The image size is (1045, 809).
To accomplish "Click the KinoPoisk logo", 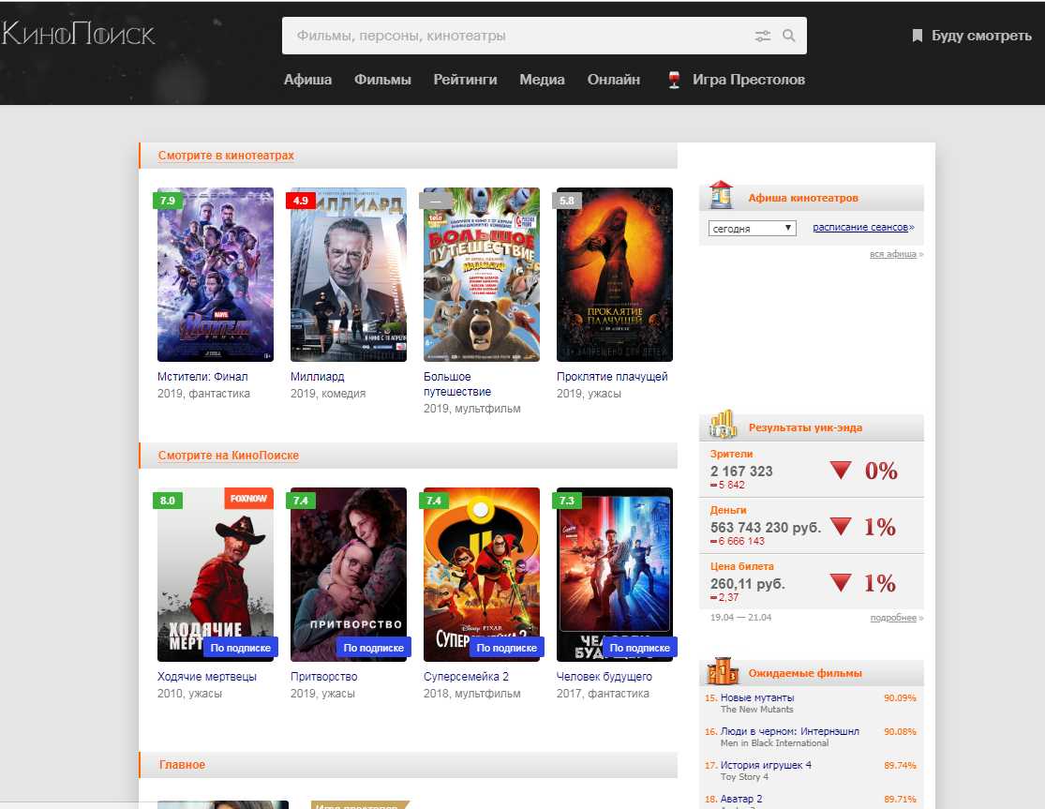I will click(x=77, y=34).
